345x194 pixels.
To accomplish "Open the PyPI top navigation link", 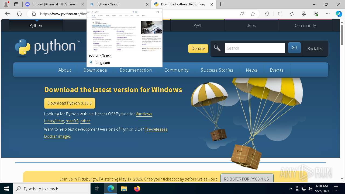I will [x=197, y=25].
